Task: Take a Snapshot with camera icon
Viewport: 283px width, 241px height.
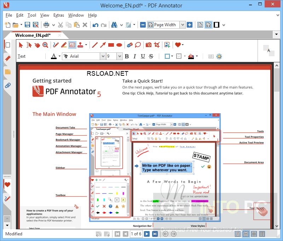Action: tap(149, 45)
